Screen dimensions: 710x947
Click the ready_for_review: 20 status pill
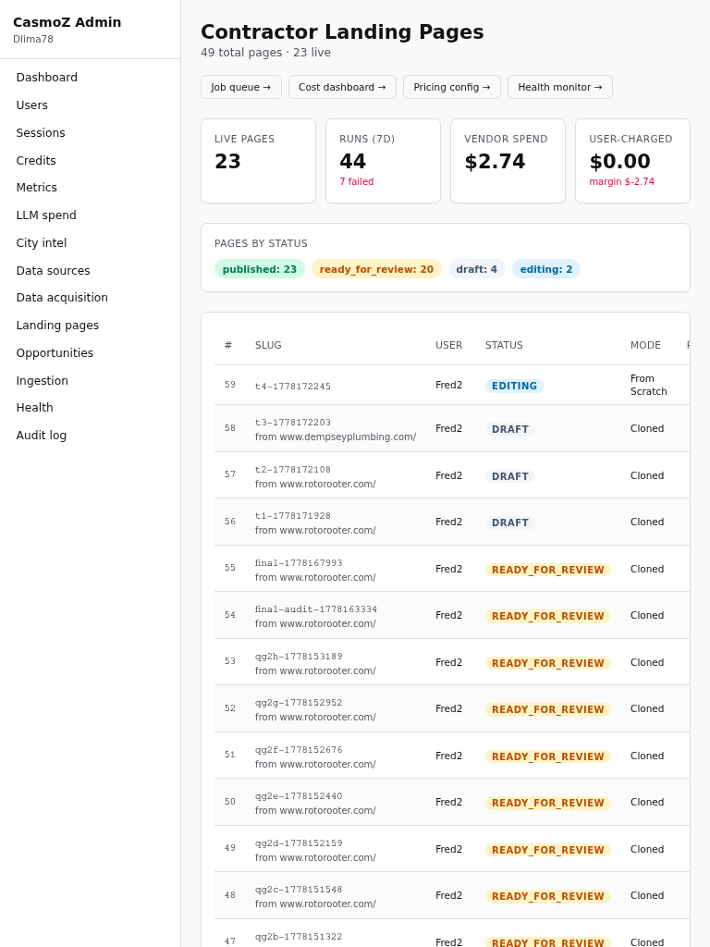tap(376, 269)
